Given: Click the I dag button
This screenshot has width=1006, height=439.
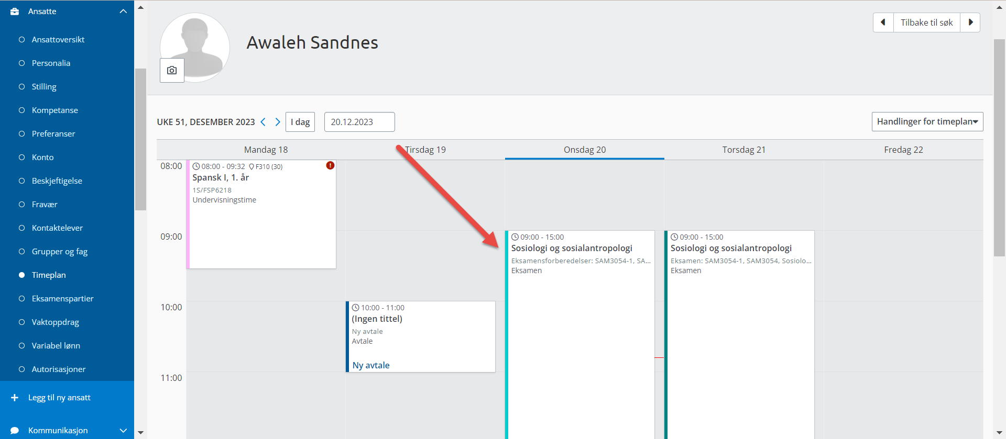Looking at the screenshot, I should [x=300, y=122].
